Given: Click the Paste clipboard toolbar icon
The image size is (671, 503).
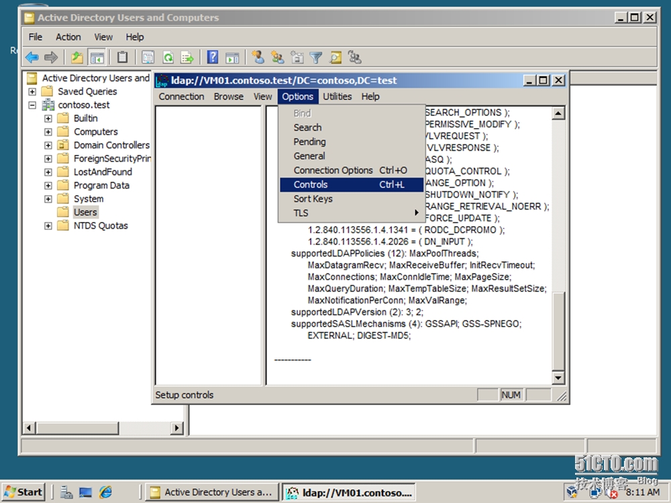Looking at the screenshot, I should coord(122,57).
